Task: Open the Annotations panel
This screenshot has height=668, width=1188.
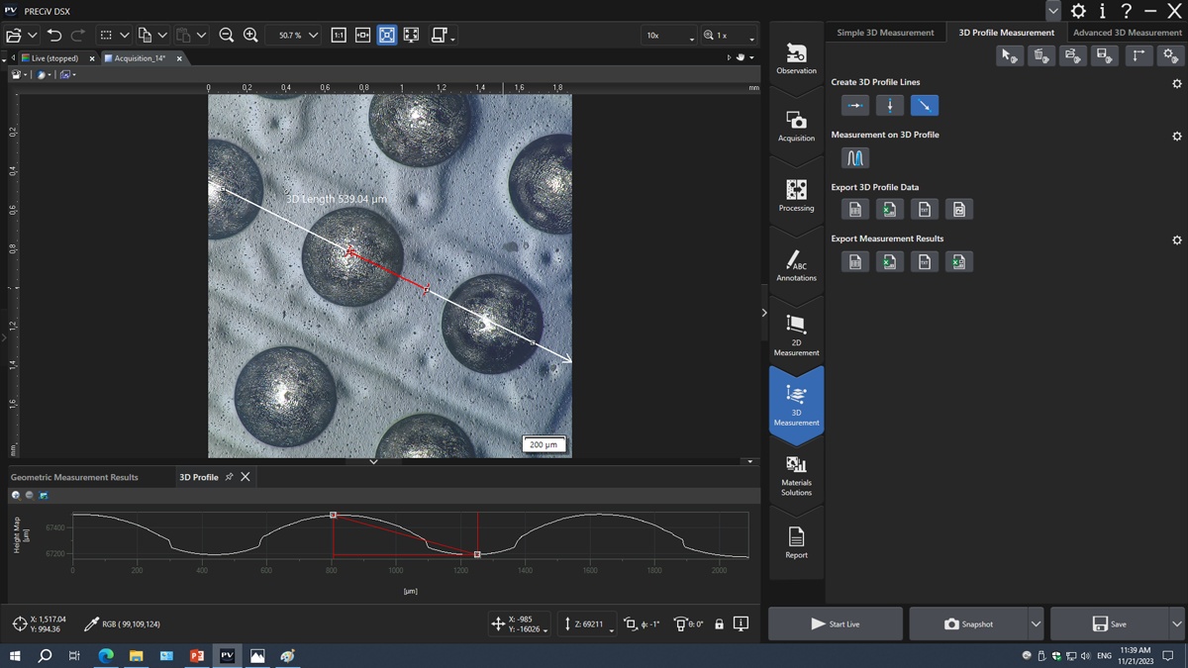Action: (x=796, y=265)
